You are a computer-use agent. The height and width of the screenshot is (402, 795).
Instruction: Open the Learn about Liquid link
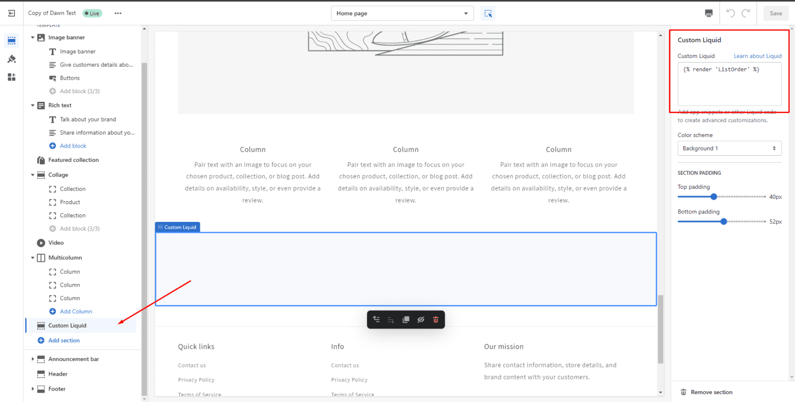[x=758, y=56]
